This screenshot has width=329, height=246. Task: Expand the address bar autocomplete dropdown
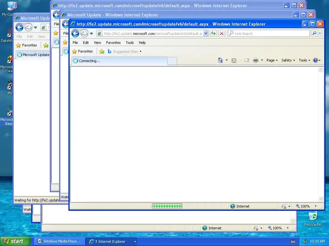click(206, 33)
